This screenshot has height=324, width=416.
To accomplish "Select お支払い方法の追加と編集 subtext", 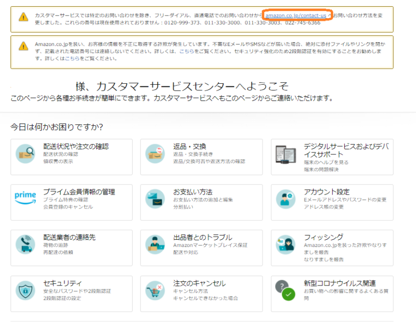I will 203,200.
